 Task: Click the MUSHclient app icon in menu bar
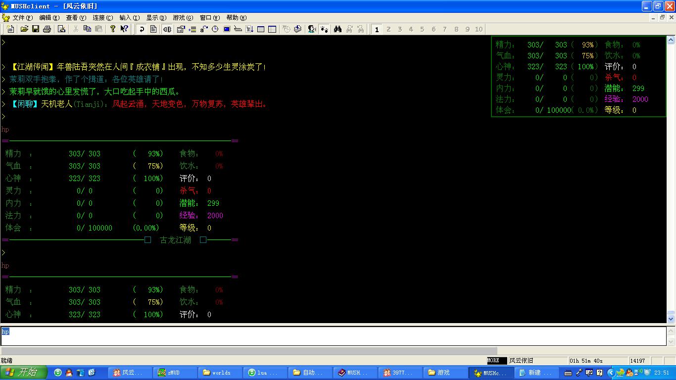tap(5, 18)
